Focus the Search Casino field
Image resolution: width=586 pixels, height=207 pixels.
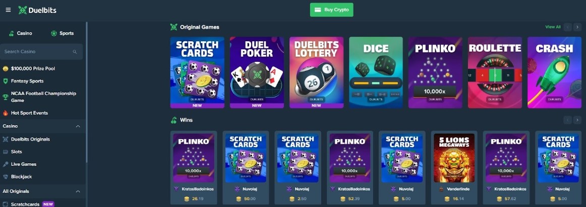41,52
